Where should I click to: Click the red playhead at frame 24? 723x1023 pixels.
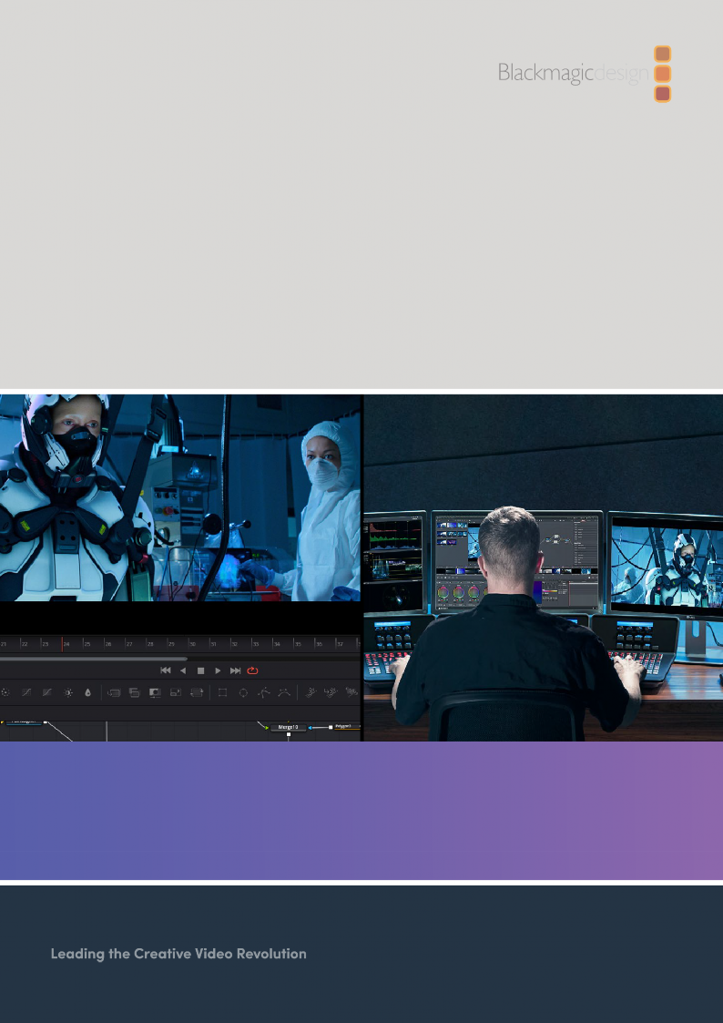point(62,644)
